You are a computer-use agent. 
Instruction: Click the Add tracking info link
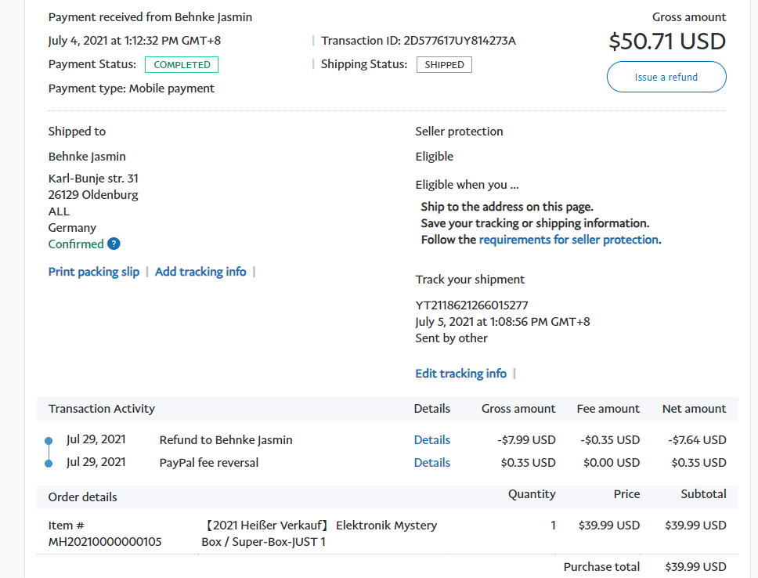(200, 272)
